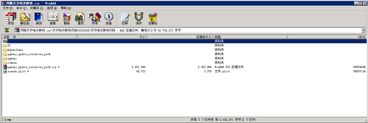Open the 注释 (Comment) tool
368x123 pixels.
(x=125, y=19)
